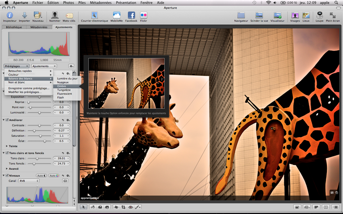This screenshot has width=343, height=214.
Task: Click the Nommer faces icon
Action: tap(55, 15)
